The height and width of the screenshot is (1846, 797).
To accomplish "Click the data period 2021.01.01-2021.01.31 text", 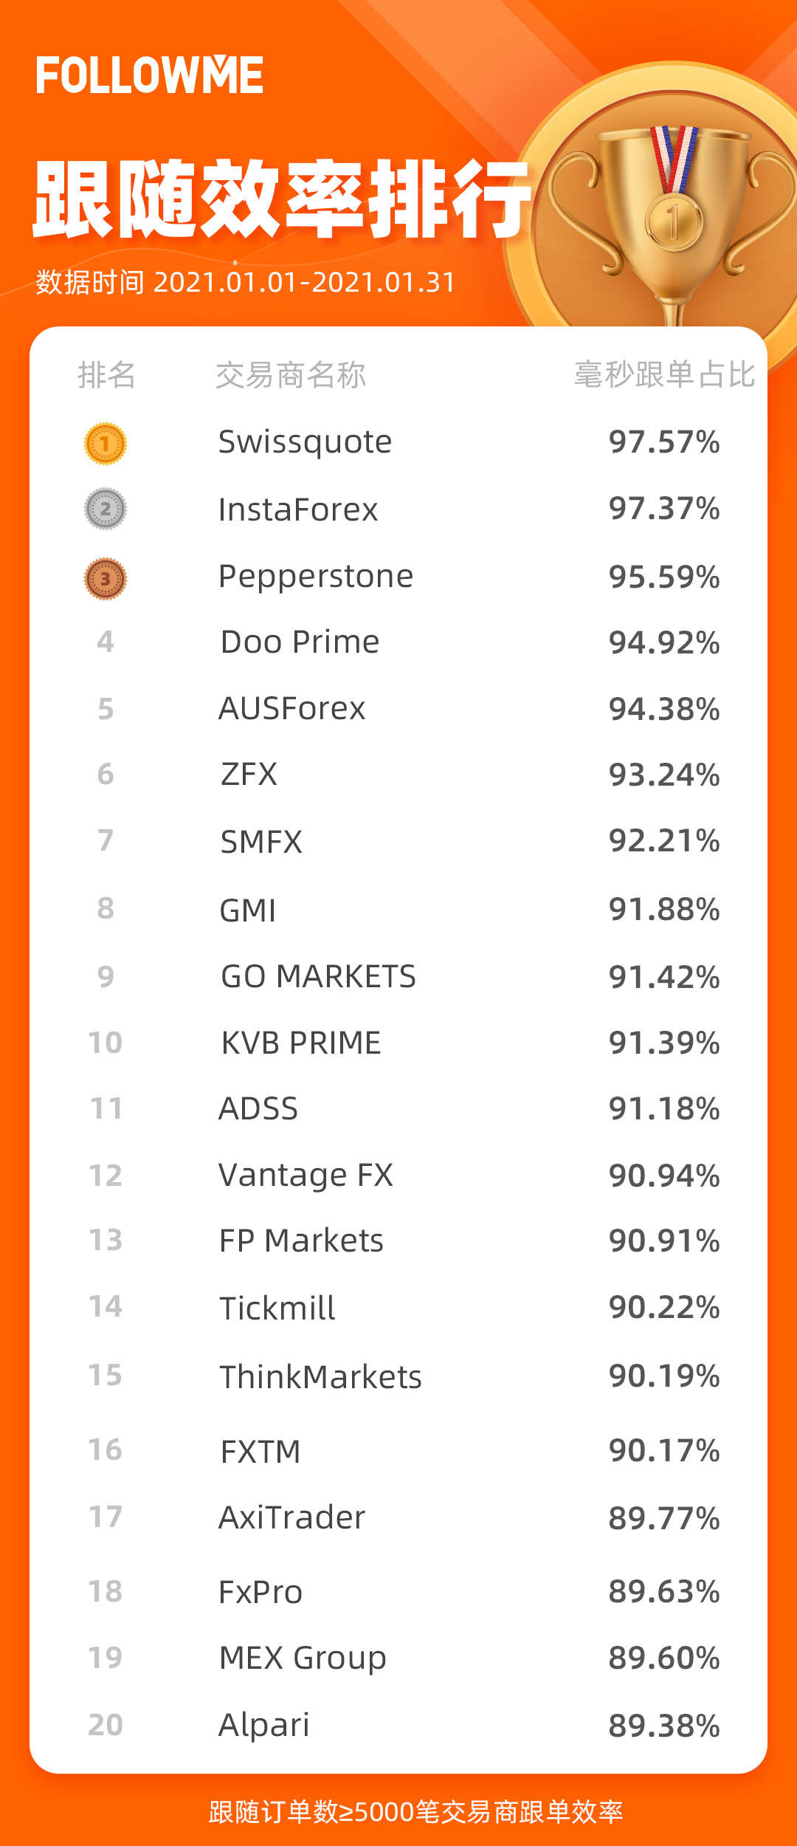I will click(304, 283).
